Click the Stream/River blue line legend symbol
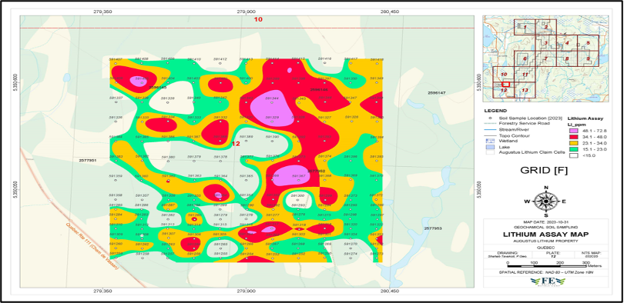This screenshot has width=624, height=303. [x=489, y=129]
